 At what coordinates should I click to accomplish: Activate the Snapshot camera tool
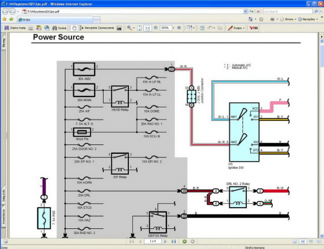tap(119, 28)
